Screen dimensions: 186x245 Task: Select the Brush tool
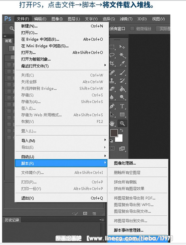coord(122,72)
